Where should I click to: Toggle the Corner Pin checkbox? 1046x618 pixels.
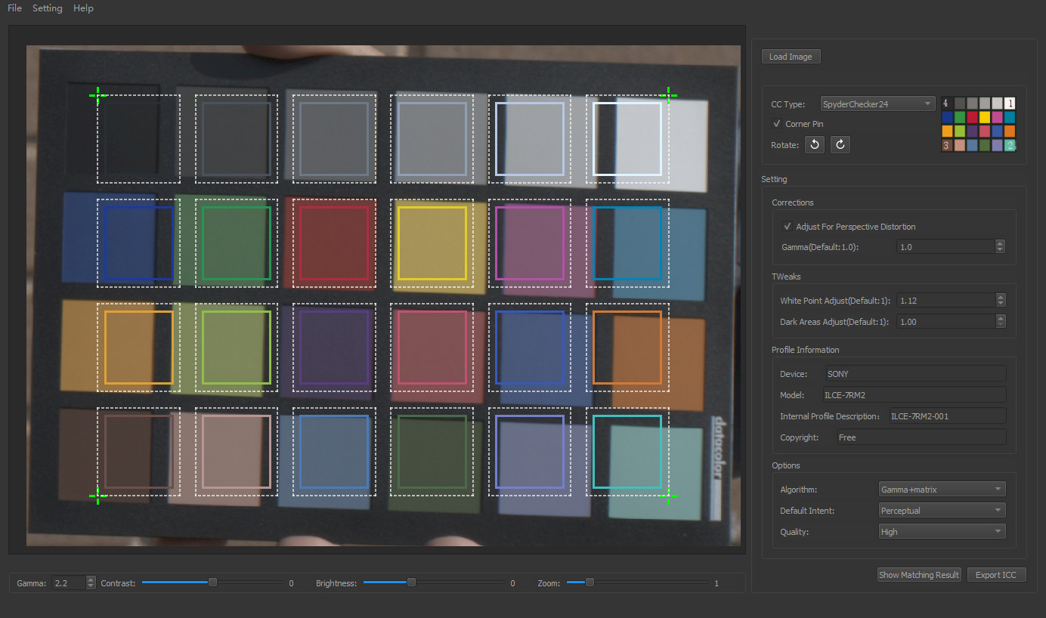(x=777, y=124)
